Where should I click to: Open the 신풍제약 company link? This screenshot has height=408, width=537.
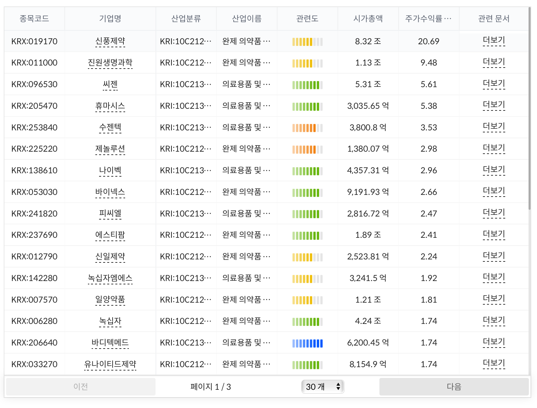(110, 41)
